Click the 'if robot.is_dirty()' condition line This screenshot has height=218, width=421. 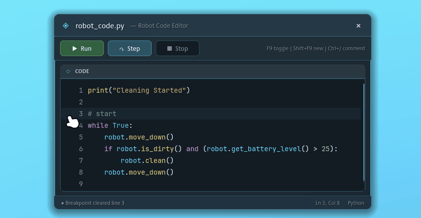[221, 149]
